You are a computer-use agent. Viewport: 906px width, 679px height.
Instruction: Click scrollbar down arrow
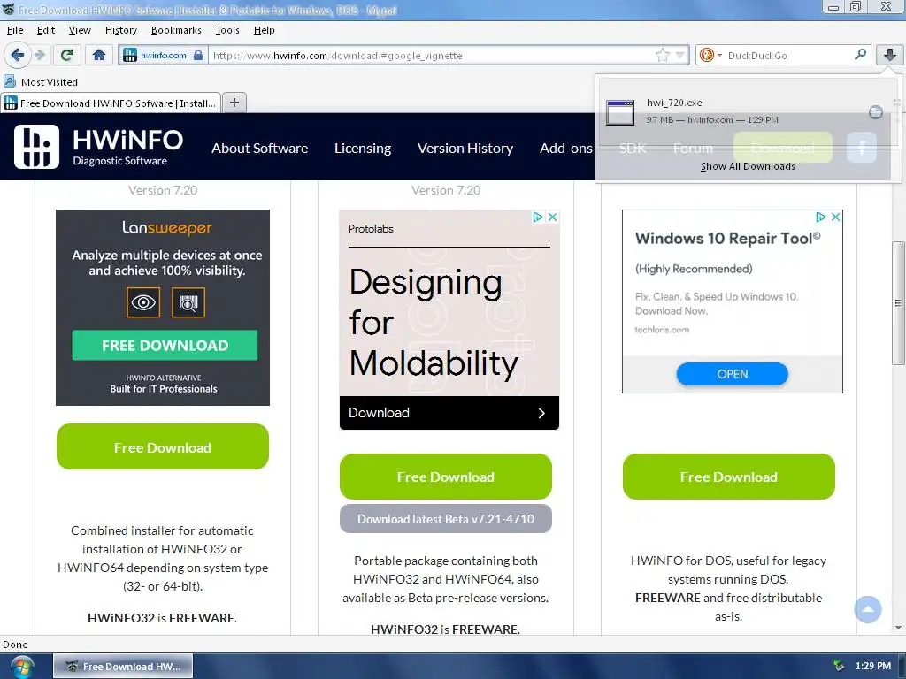(898, 628)
